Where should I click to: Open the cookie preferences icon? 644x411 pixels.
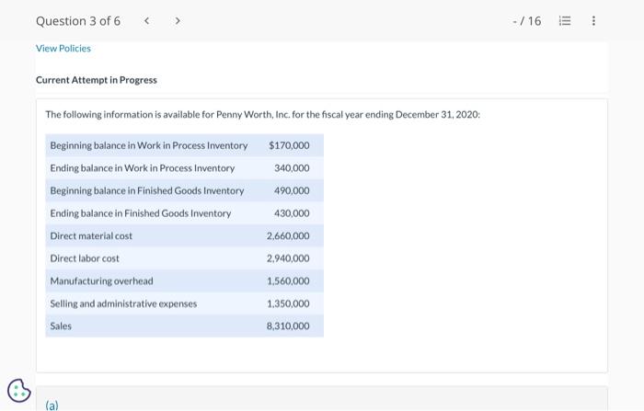coord(19,391)
